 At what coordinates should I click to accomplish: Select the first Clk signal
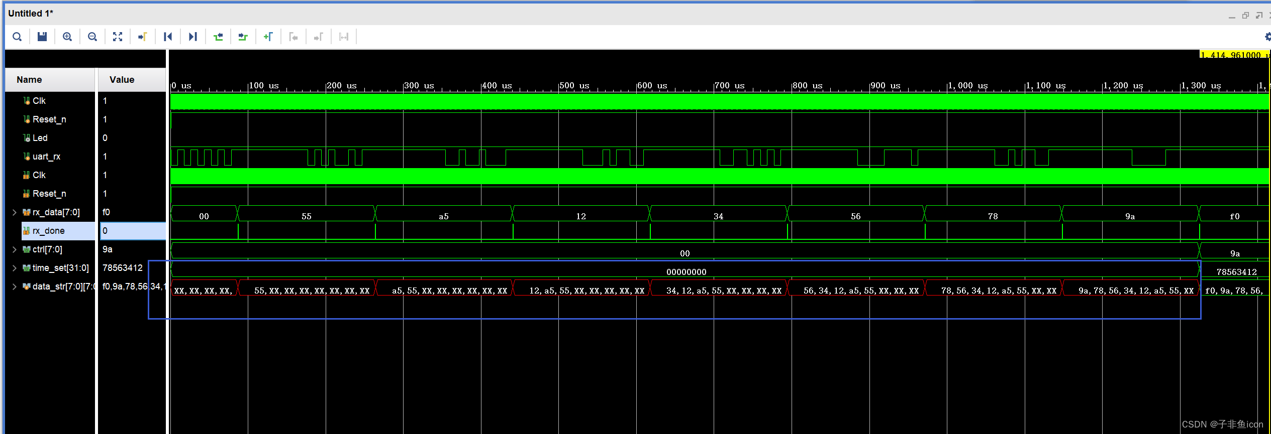pyautogui.click(x=39, y=101)
